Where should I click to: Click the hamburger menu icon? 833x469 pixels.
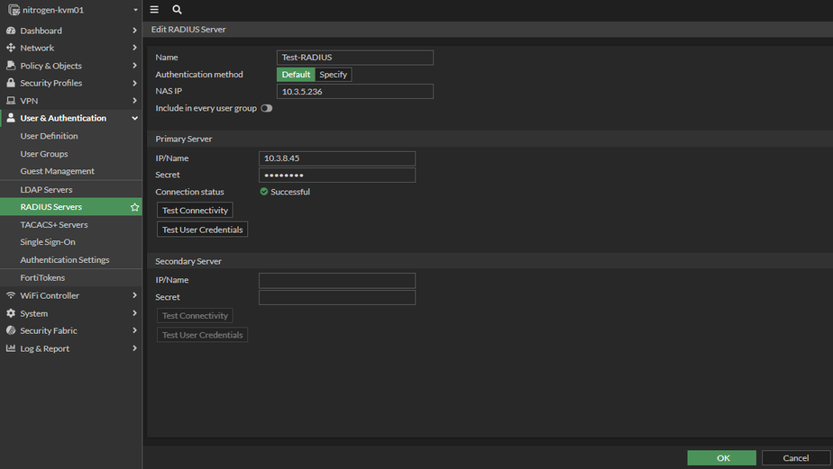coord(154,9)
